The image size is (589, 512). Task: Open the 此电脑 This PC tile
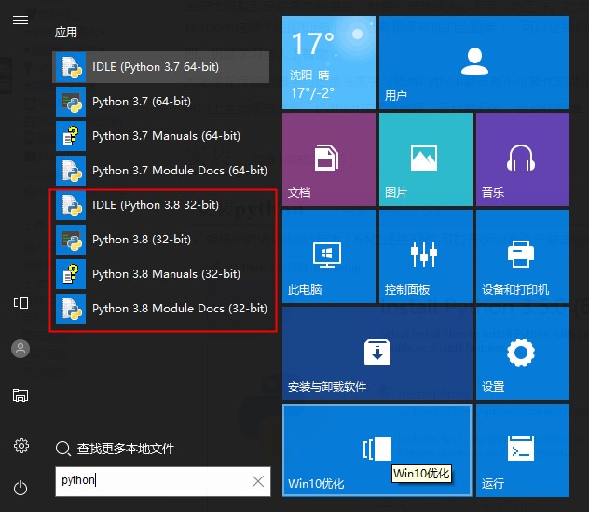(x=329, y=256)
